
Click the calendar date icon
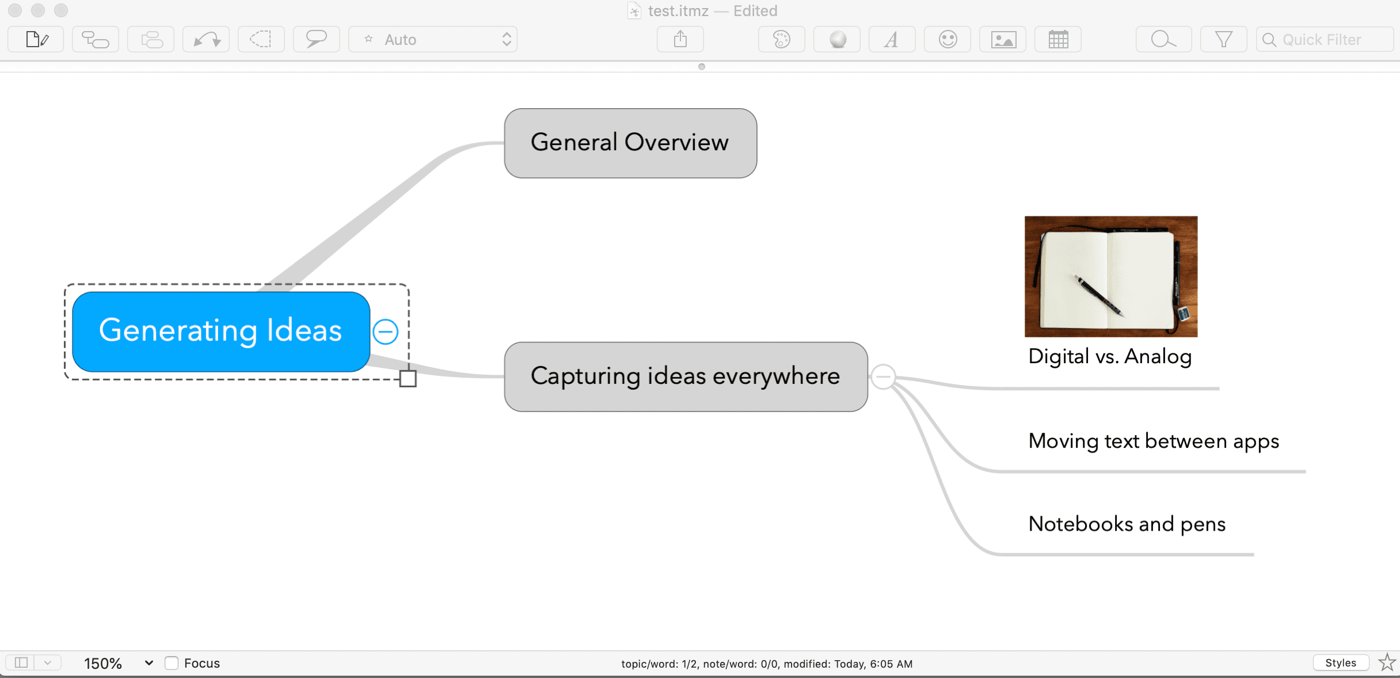[1058, 40]
